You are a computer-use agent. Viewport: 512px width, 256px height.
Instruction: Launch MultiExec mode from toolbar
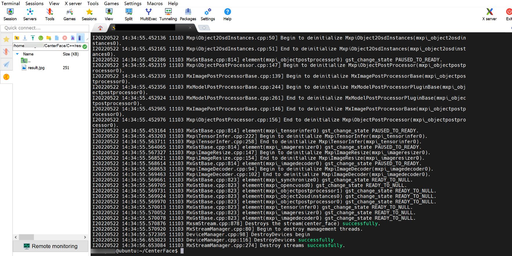pos(149,14)
